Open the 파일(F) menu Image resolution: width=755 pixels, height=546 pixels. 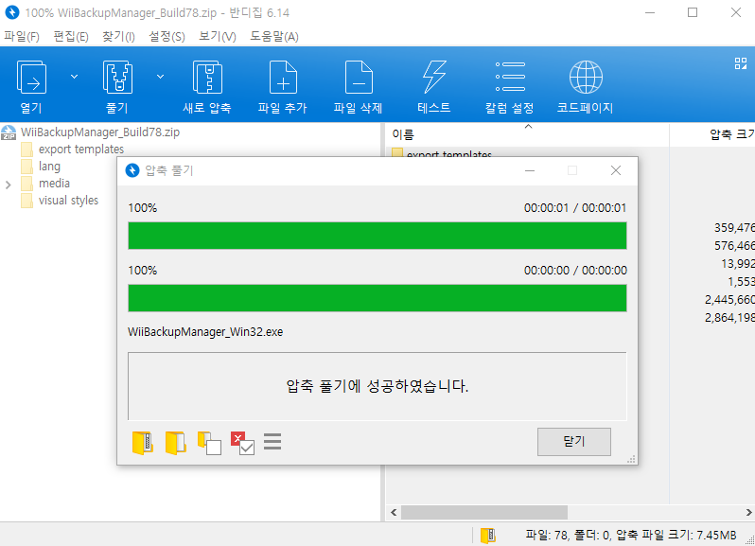tap(22, 37)
